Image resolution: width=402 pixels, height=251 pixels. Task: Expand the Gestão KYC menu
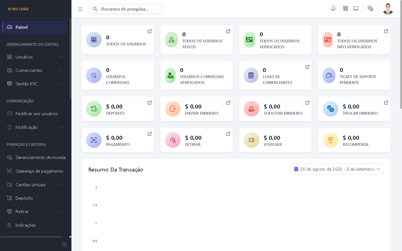pyautogui.click(x=35, y=84)
